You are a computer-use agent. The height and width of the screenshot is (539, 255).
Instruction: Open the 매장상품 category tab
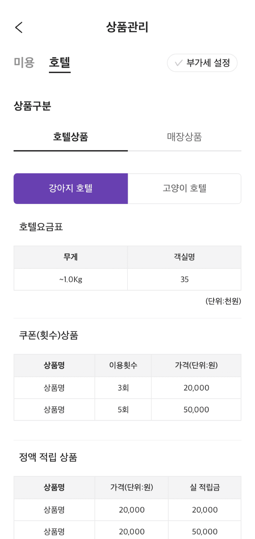click(184, 137)
